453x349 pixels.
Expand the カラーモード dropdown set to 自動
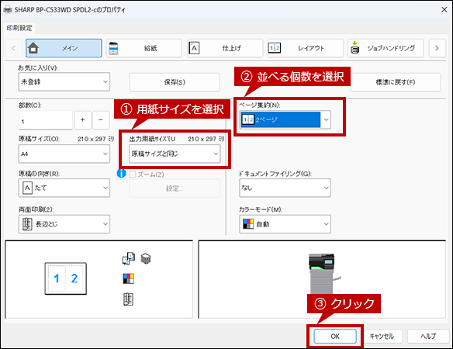285,224
